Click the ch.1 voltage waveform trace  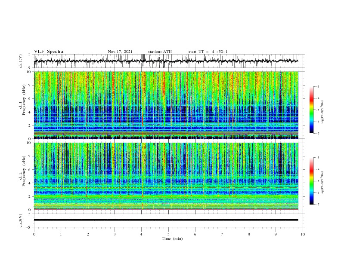[x=166, y=61]
